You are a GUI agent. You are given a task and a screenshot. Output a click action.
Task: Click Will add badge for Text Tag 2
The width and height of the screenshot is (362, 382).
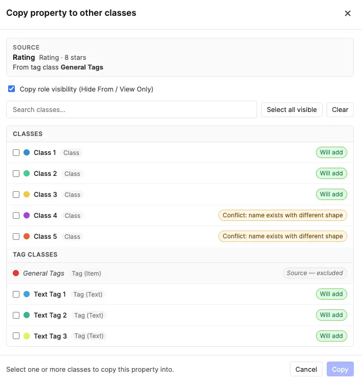pos(331,315)
